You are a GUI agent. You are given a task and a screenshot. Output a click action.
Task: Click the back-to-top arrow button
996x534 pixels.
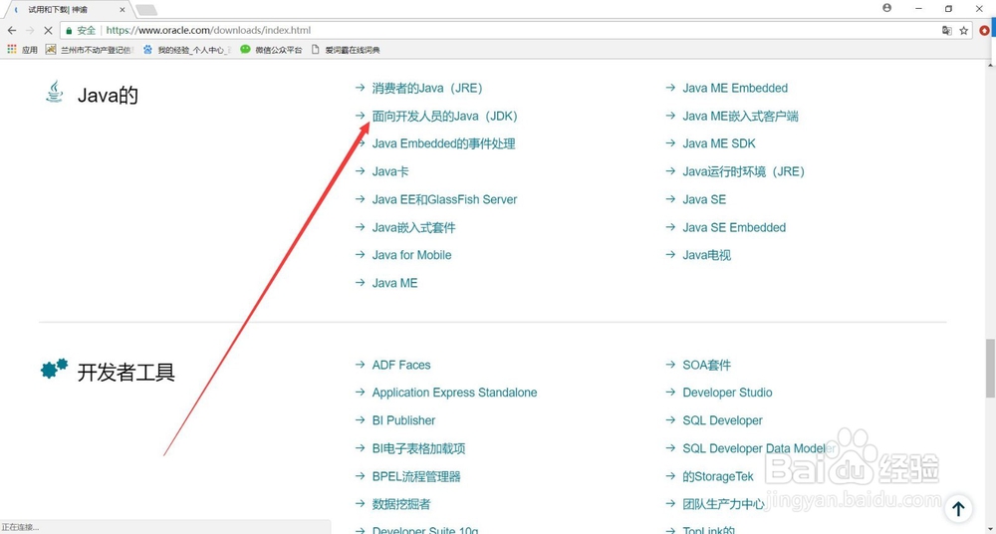pos(958,508)
